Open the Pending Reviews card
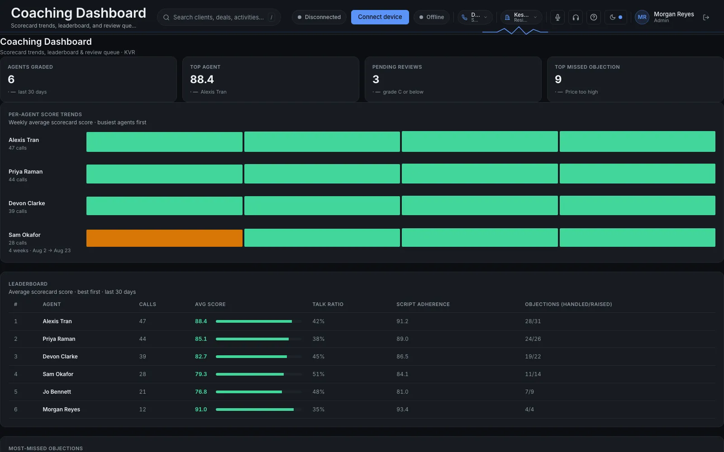Image resolution: width=724 pixels, height=452 pixels. click(x=453, y=79)
